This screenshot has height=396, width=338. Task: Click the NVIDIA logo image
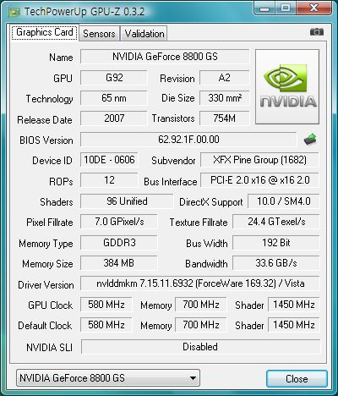287,86
